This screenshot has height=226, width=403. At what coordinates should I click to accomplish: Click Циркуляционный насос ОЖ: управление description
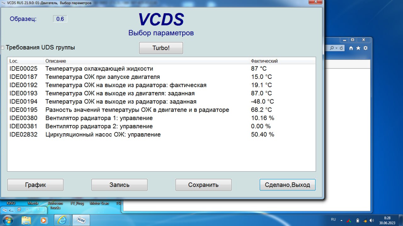pos(103,135)
